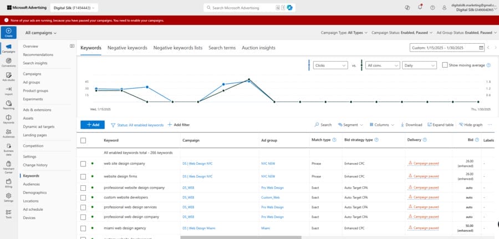The image size is (499, 239).
Task: Open Ad groups in side menu
Action: pos(32,82)
